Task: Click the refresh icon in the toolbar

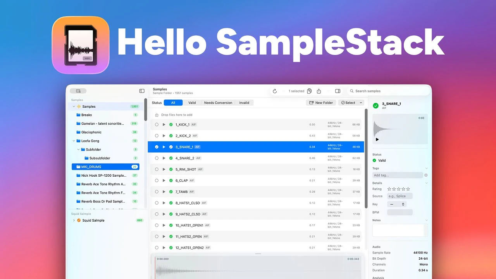Action: pyautogui.click(x=275, y=91)
